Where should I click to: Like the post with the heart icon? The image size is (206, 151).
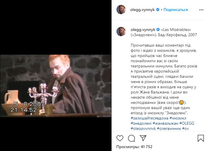(x=120, y=138)
